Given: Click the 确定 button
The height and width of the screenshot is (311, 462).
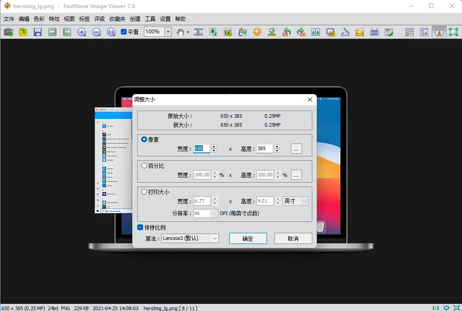Looking at the screenshot, I should point(248,239).
